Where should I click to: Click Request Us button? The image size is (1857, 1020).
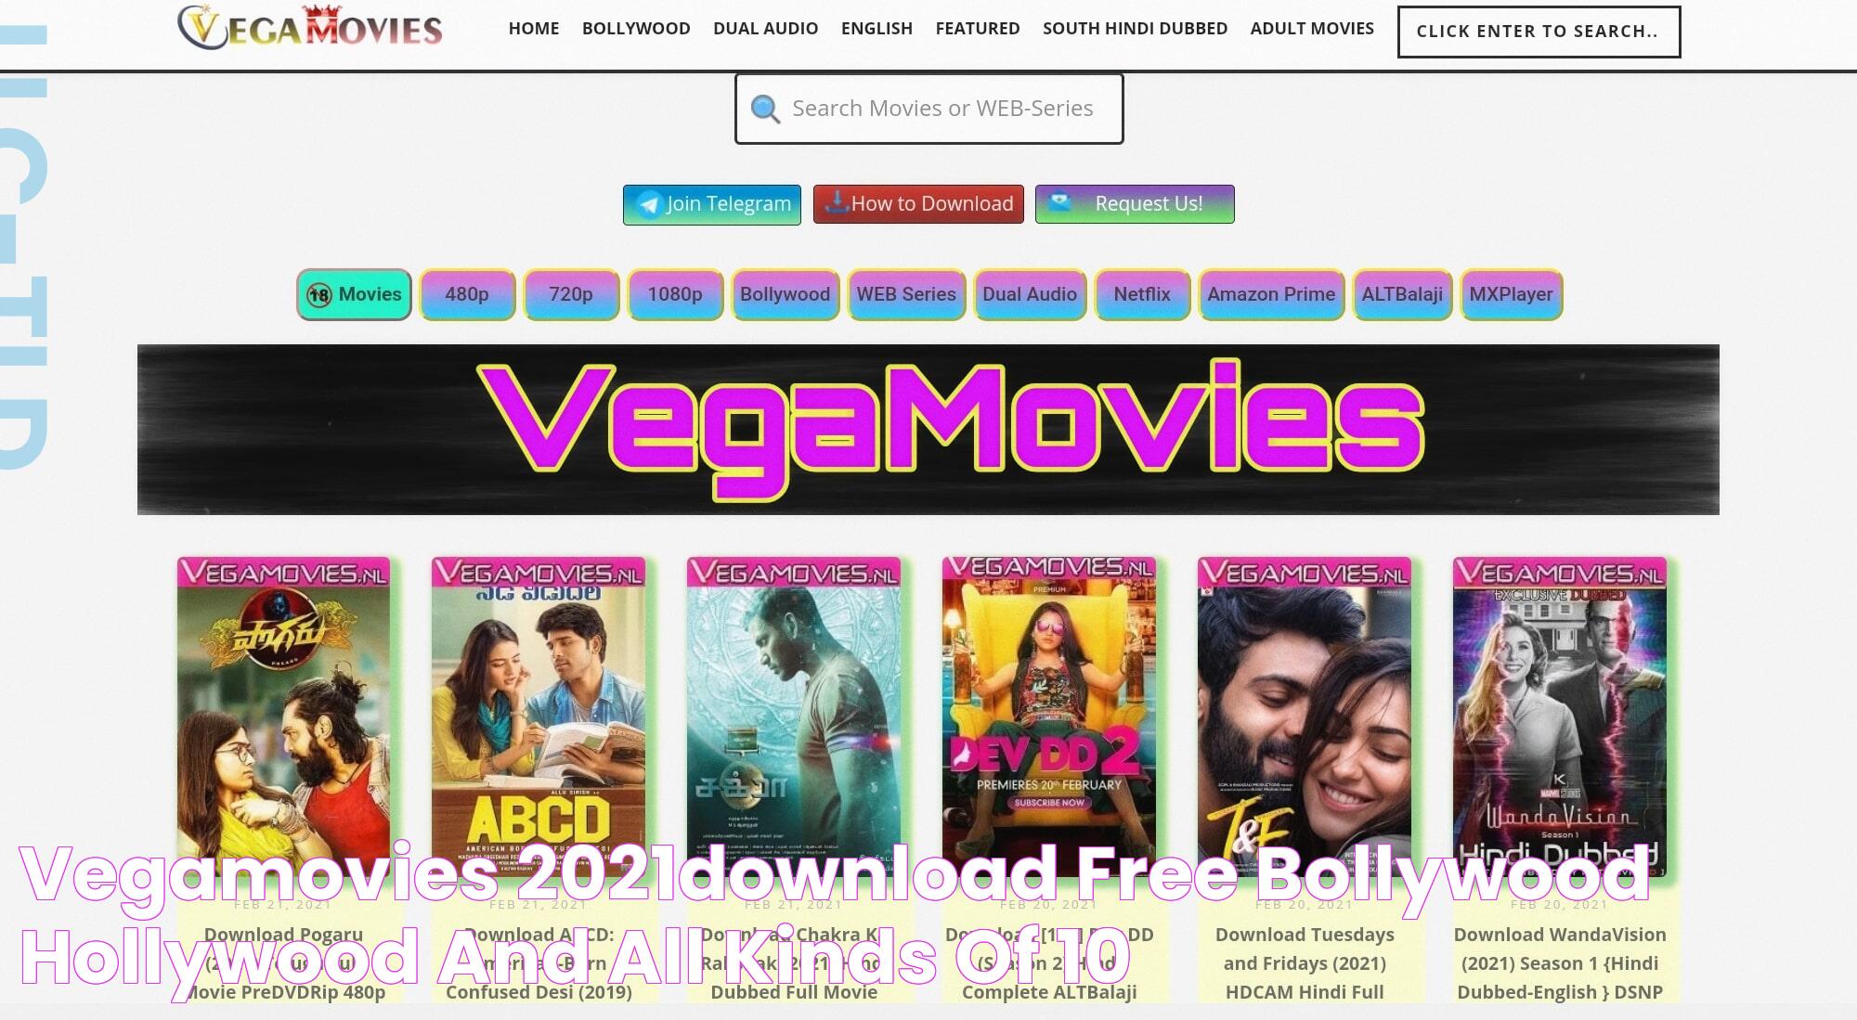point(1135,203)
